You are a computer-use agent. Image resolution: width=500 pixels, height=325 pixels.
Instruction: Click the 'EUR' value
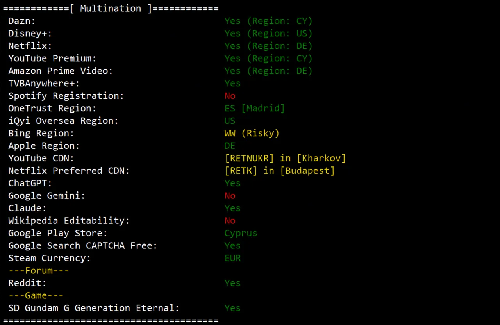pos(232,259)
